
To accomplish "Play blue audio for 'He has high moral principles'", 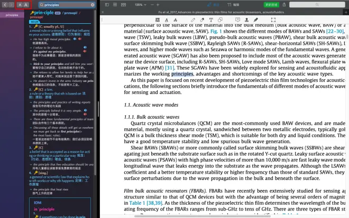I will (75, 39).
